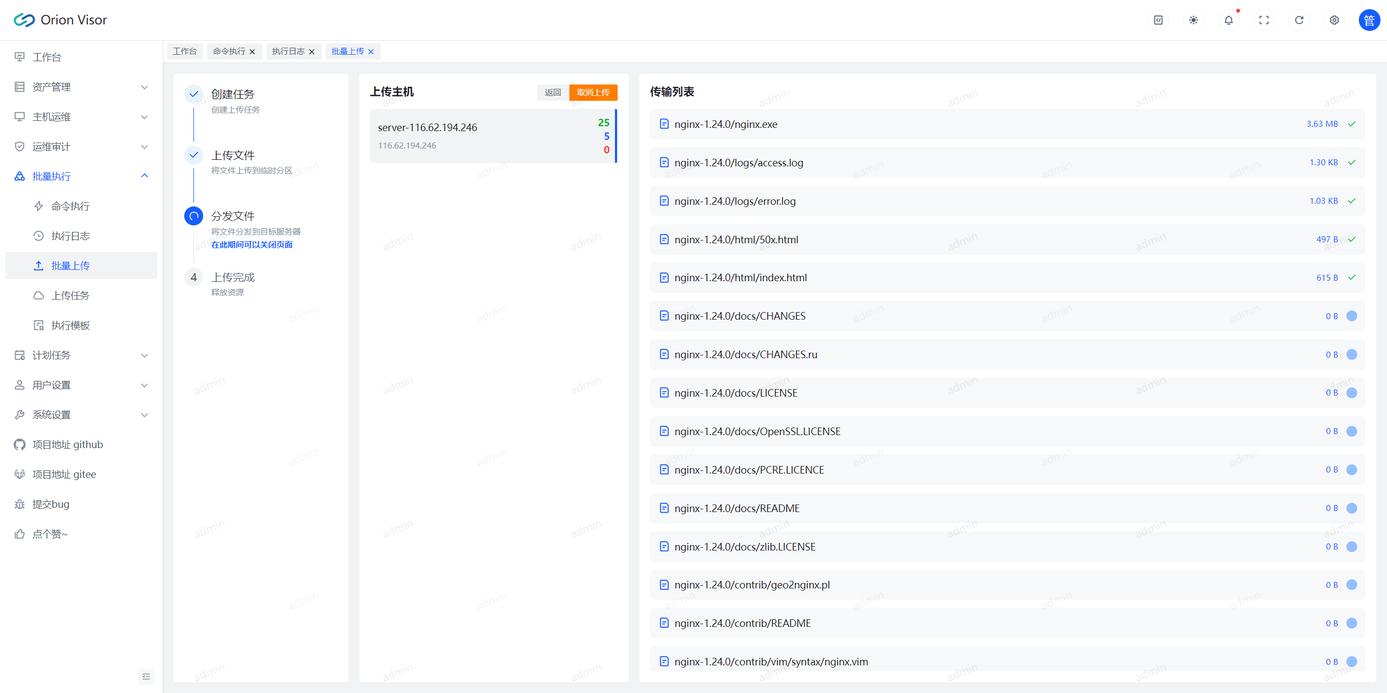Open 项目地址 github link in sidebar
Screen dimensions: 1387x693
[x=68, y=444]
